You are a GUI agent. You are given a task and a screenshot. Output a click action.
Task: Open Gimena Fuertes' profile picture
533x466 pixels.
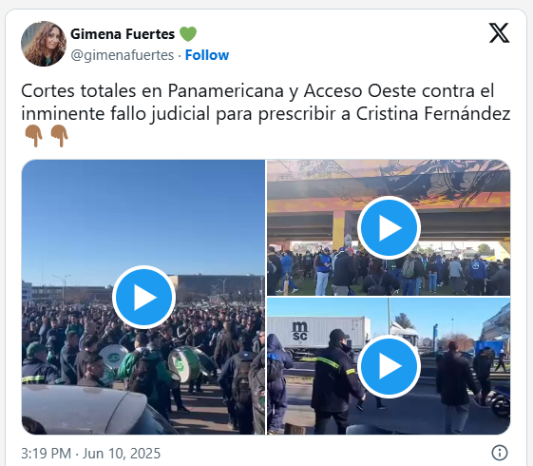44,44
